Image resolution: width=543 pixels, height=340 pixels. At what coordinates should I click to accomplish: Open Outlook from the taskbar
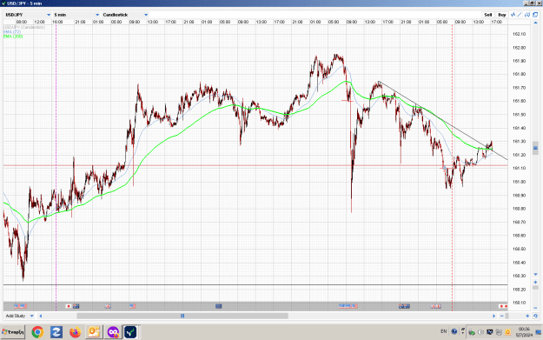pos(94,332)
